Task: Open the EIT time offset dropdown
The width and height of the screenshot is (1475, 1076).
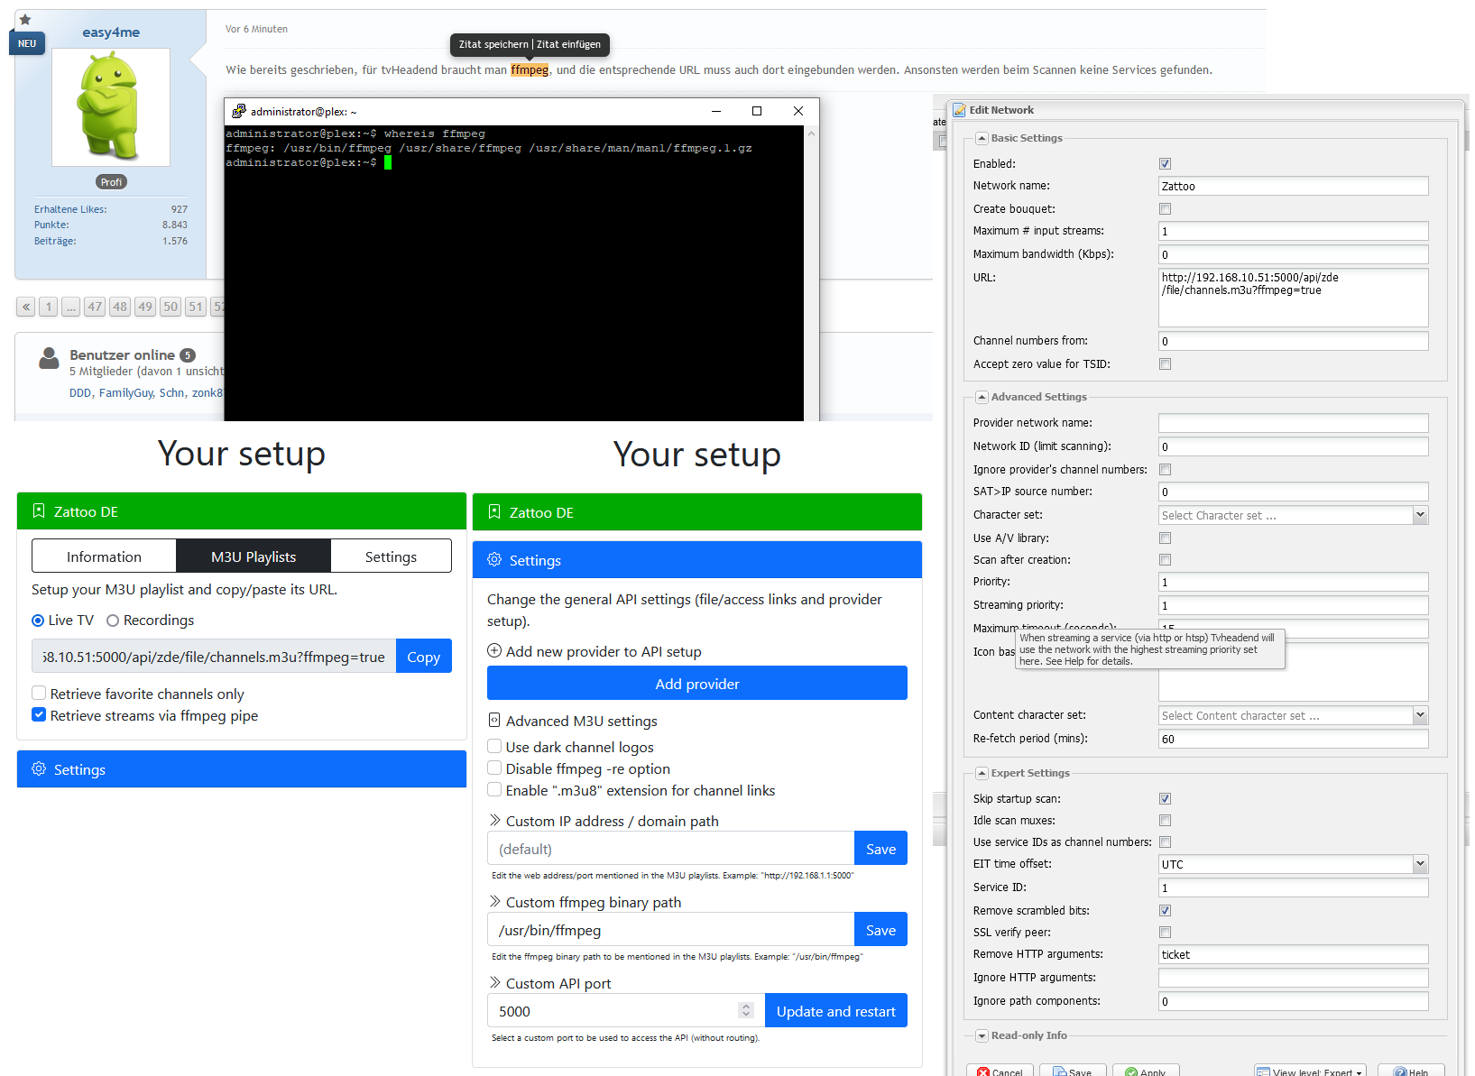Action: (1420, 864)
